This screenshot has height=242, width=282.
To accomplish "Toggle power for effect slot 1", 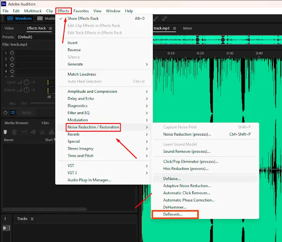I will tap(12, 53).
